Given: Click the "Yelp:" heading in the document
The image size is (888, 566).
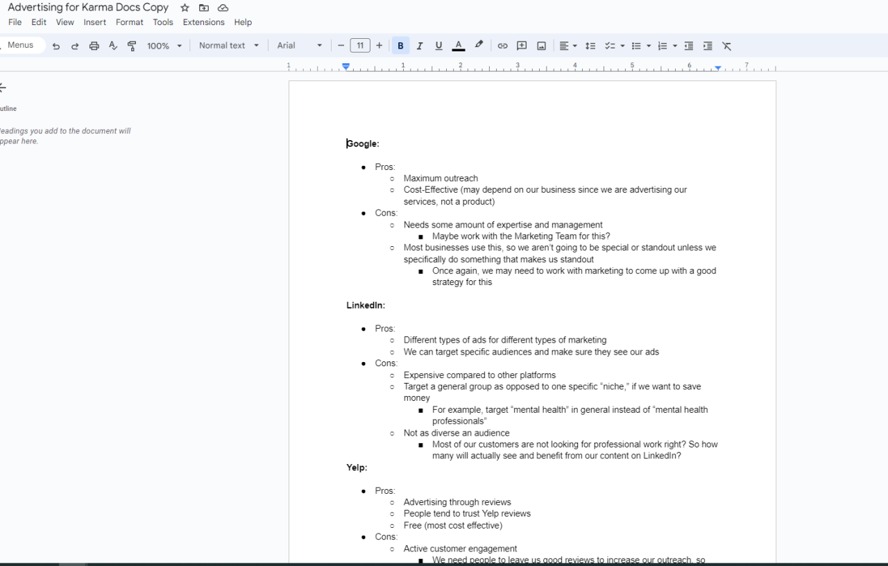Looking at the screenshot, I should click(x=357, y=468).
